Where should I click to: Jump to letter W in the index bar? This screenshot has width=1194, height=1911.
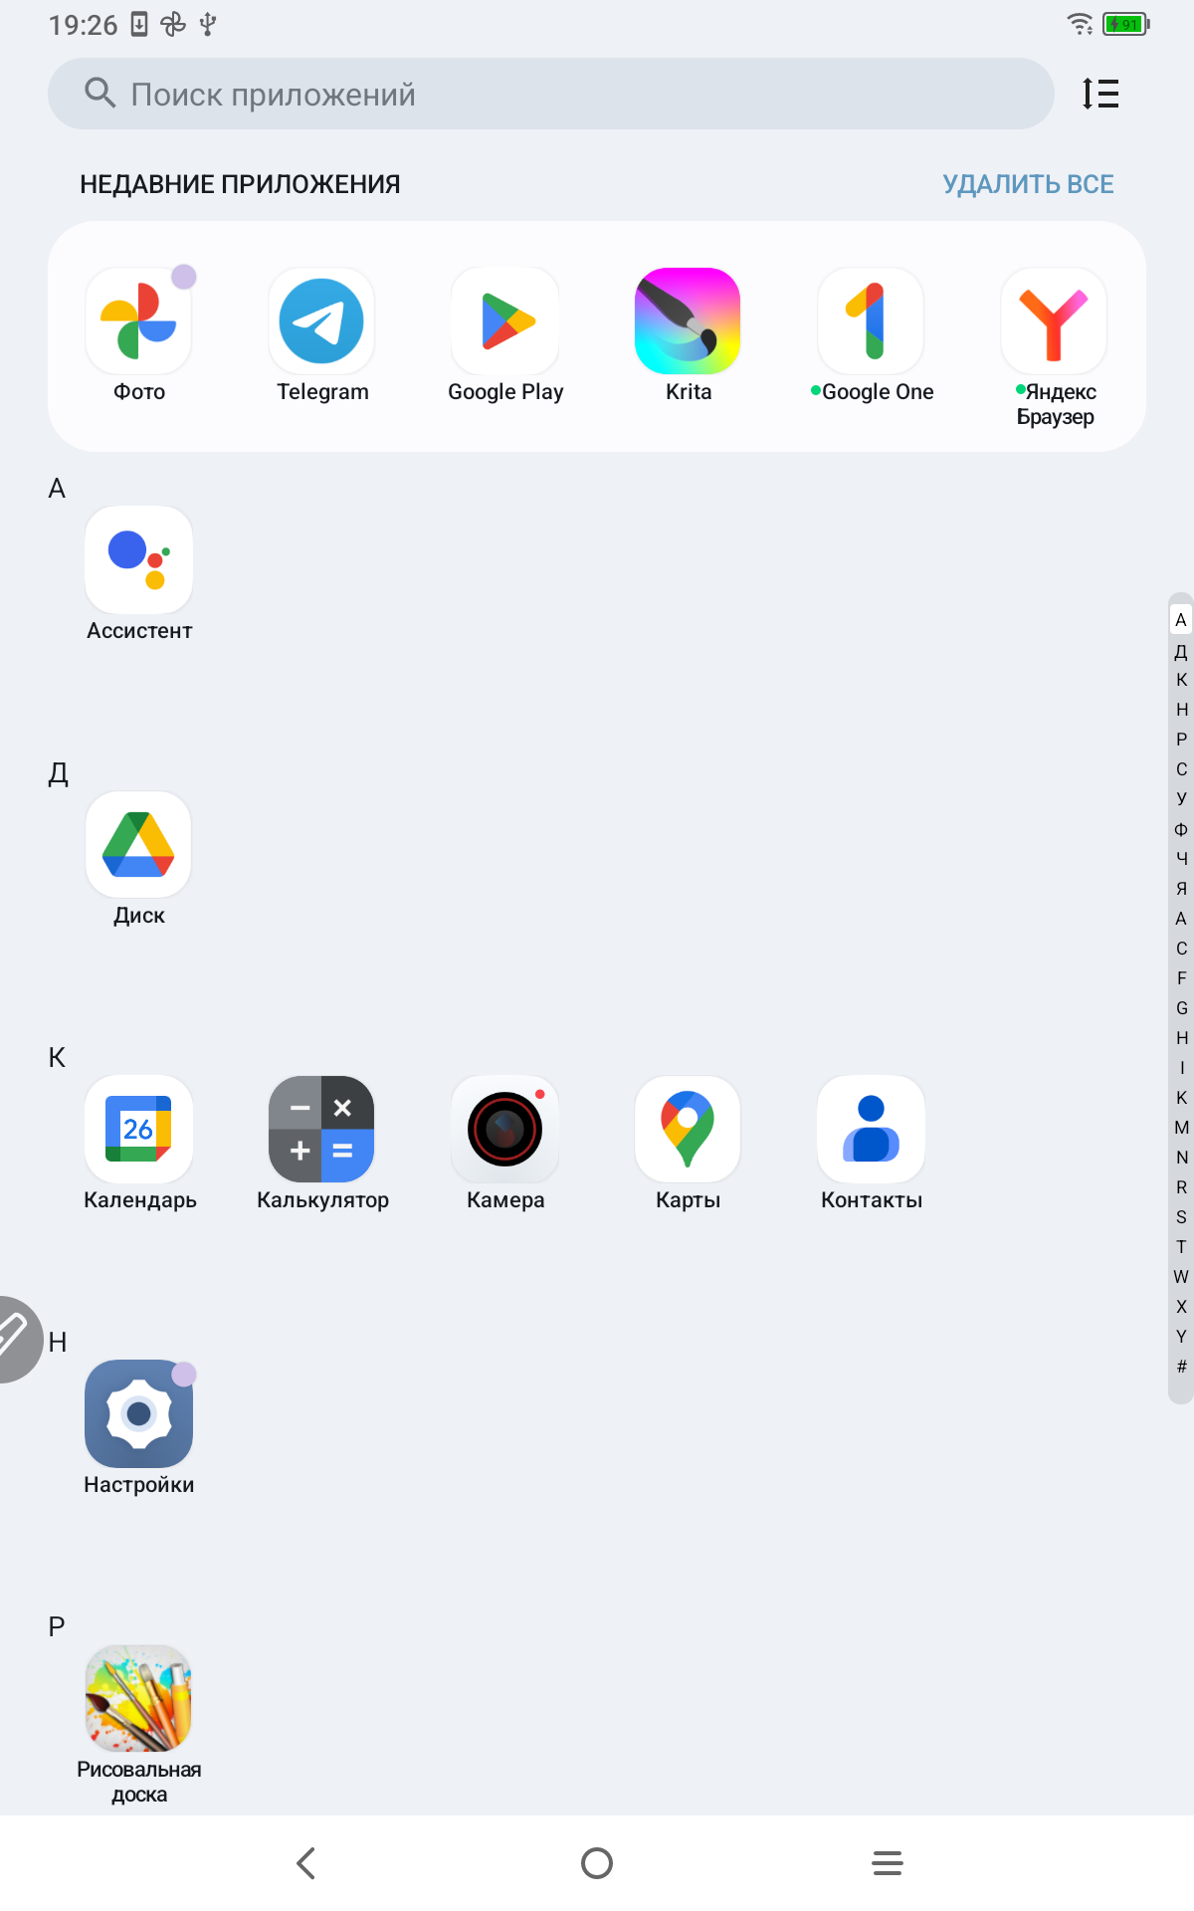pos(1181,1277)
